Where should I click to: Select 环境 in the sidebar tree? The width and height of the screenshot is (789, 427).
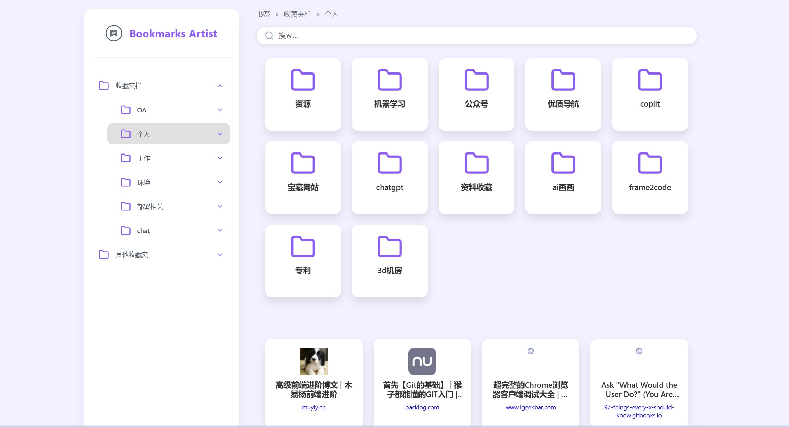[x=169, y=182]
